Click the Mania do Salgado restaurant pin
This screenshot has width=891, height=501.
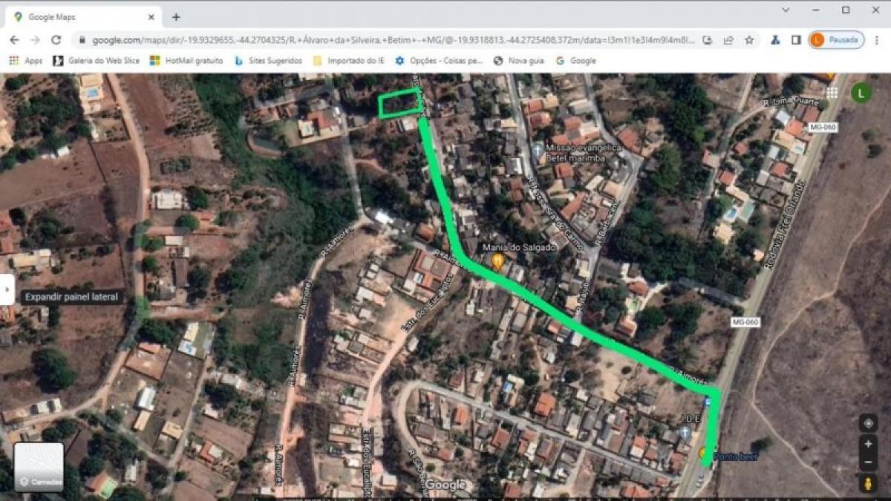pos(497,261)
